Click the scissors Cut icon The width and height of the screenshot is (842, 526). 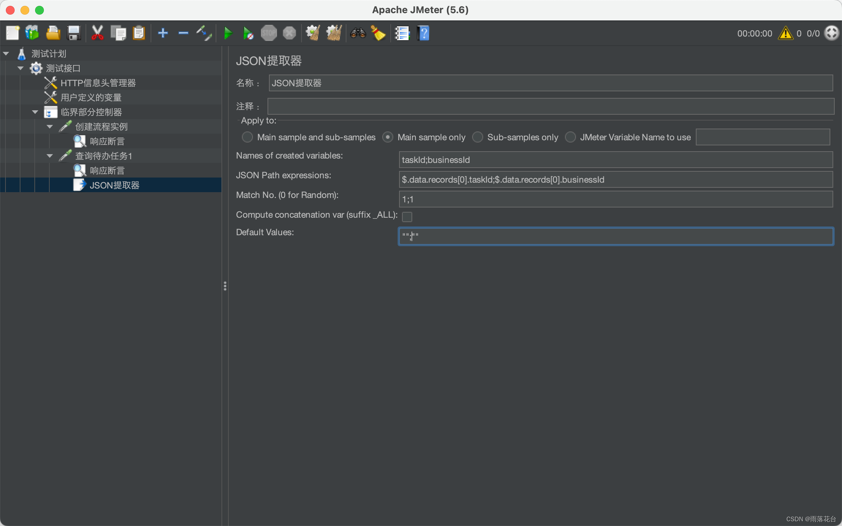coord(97,33)
